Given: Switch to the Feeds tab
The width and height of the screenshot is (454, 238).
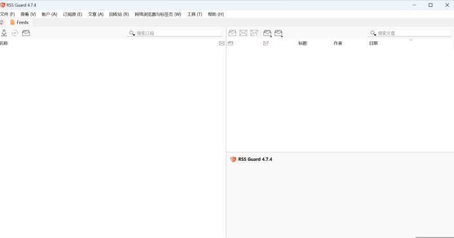Looking at the screenshot, I should pyautogui.click(x=19, y=22).
